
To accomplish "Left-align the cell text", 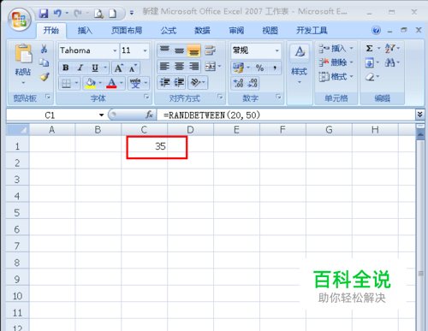I will click(x=164, y=67).
